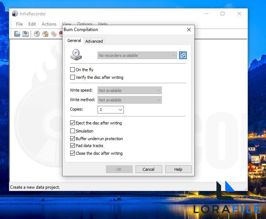Click the InfraRecorder app icon in title bar

pyautogui.click(x=15, y=14)
